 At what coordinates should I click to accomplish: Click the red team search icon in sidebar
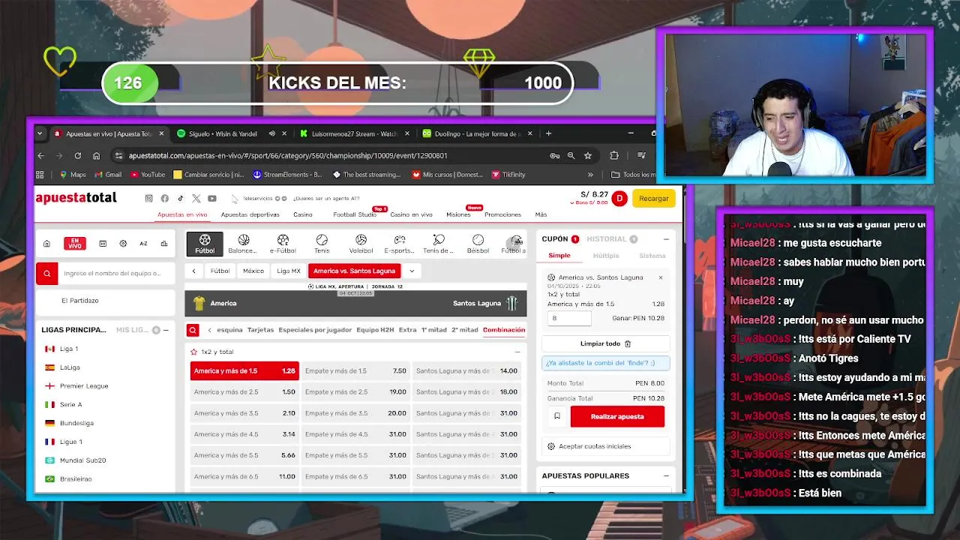46,274
